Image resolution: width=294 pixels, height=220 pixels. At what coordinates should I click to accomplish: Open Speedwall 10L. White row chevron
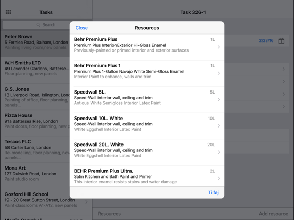click(x=219, y=126)
